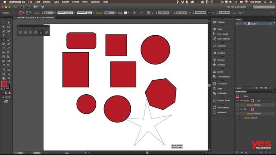Screen dimensions: 276x155
Task: Select the Paintbrush tool
Action: click(x=9, y=40)
